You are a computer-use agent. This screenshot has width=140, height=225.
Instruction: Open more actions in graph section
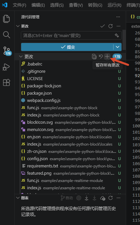click(x=118, y=198)
